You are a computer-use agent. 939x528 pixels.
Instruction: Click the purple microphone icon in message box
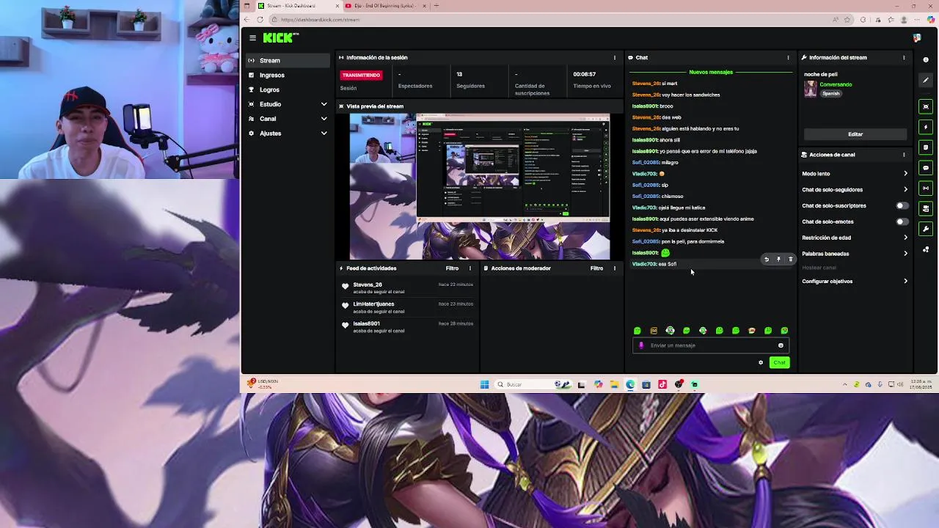[641, 345]
